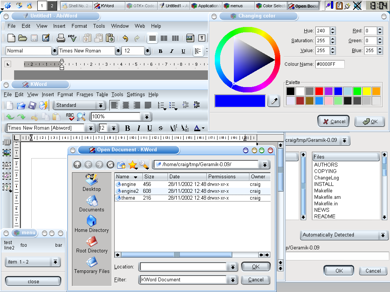Toggle Bold in AbiWord toolbar
Viewport: 390px width, 292px height.
(160, 51)
